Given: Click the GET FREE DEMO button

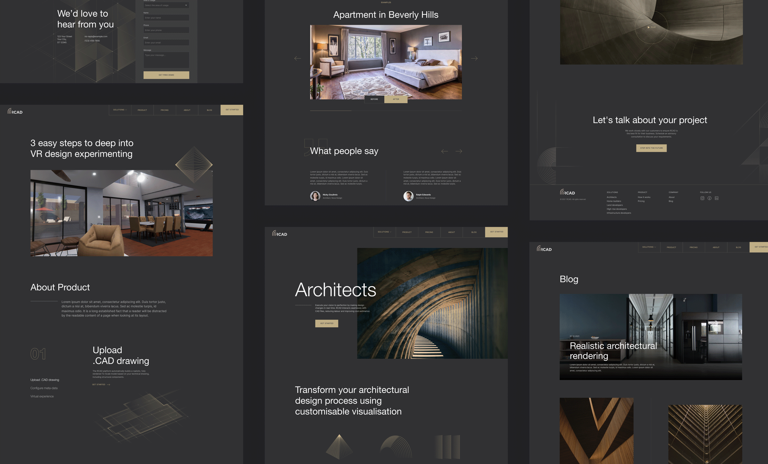Looking at the screenshot, I should click(x=166, y=75).
